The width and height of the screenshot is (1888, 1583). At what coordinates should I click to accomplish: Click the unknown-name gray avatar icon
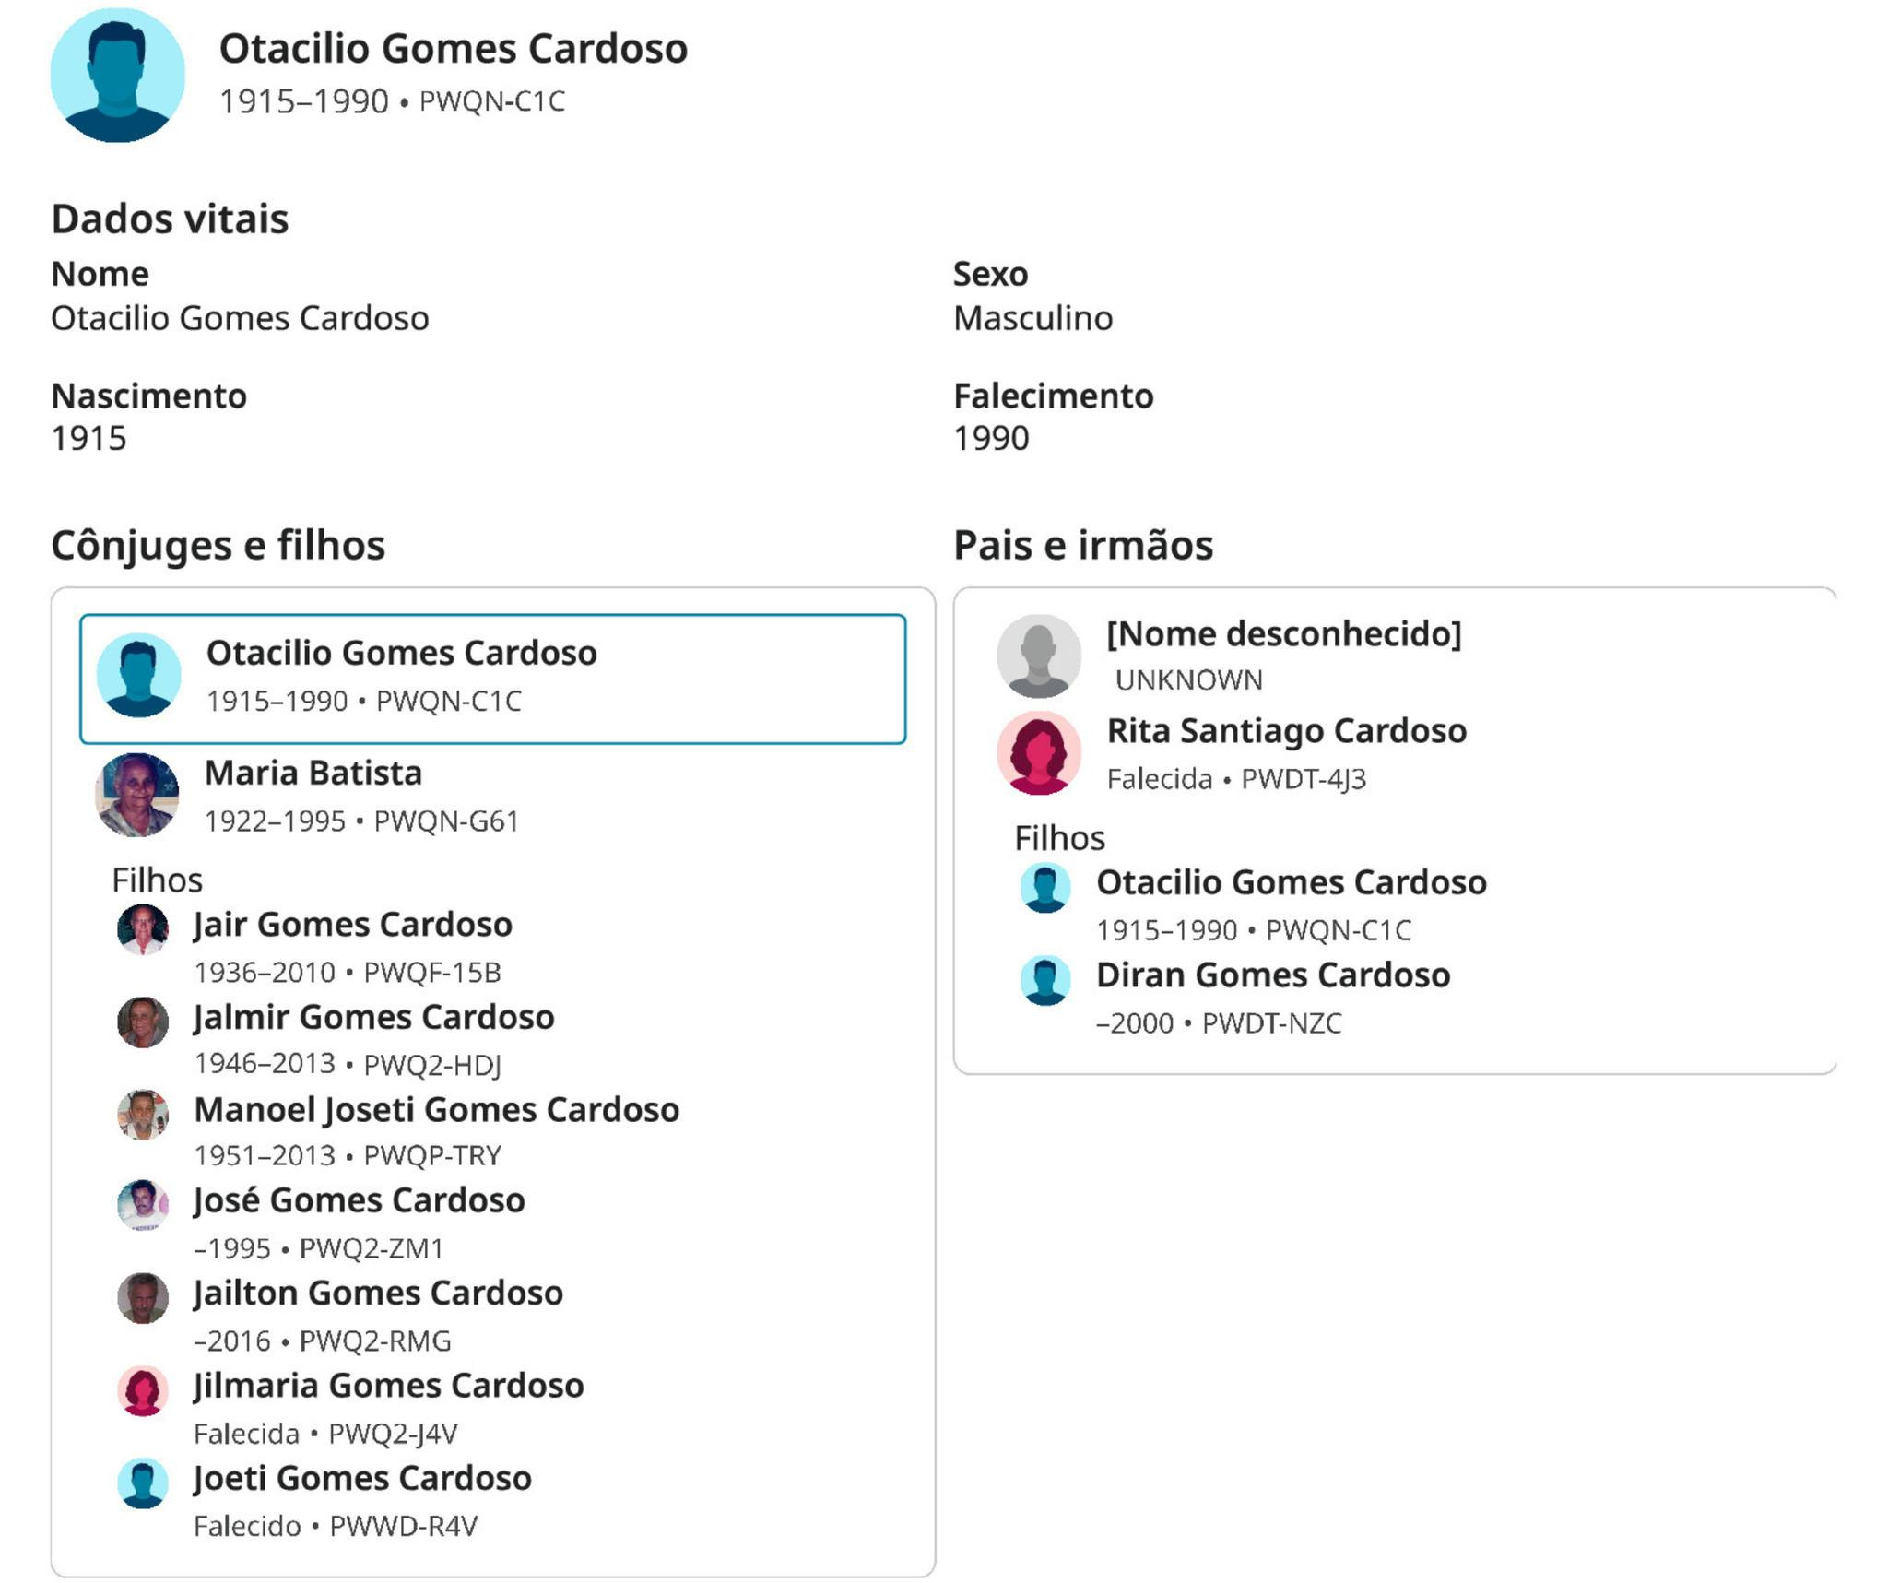click(x=1039, y=656)
